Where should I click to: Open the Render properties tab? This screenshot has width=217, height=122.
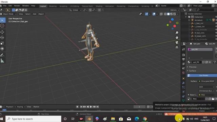coord(183,55)
